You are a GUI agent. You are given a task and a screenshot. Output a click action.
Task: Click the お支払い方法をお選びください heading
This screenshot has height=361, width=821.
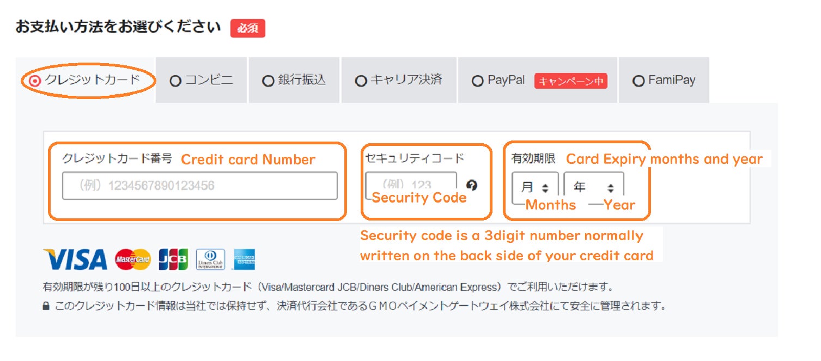pos(118,27)
